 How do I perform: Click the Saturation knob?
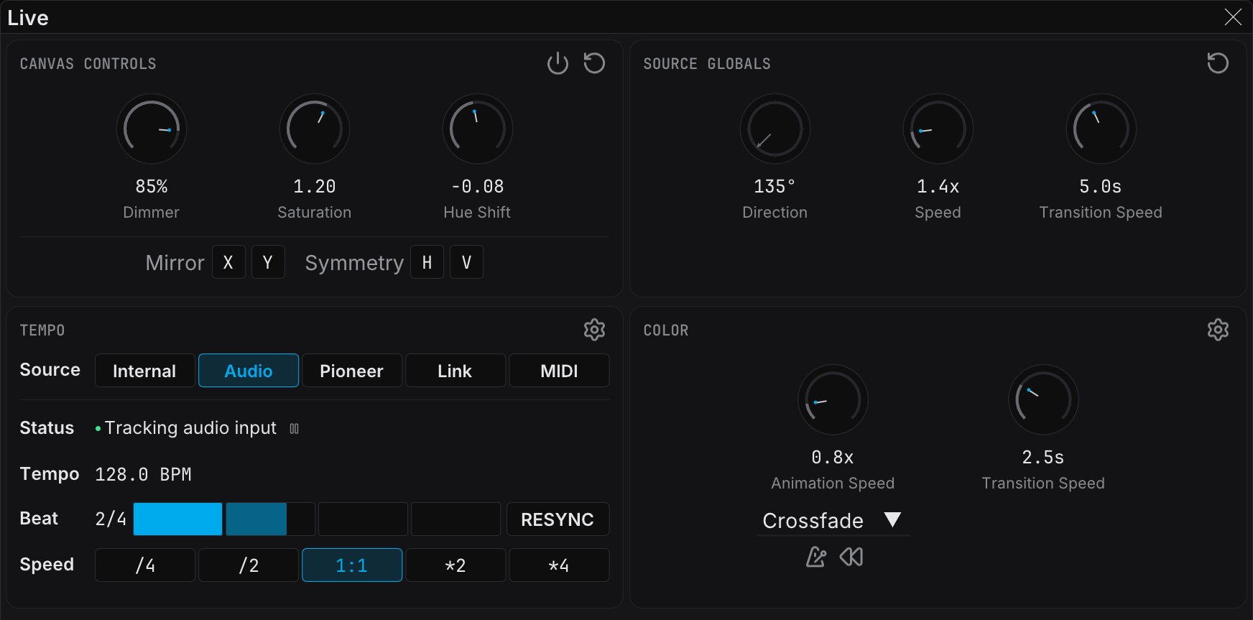[x=315, y=129]
